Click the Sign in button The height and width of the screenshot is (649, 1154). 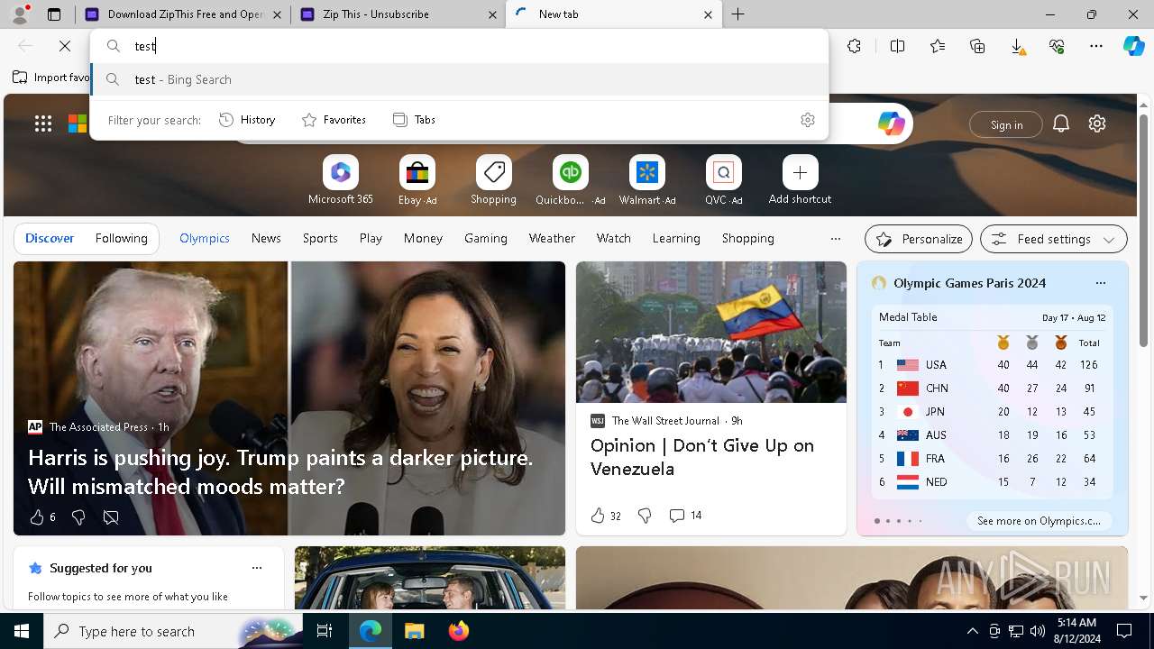(x=1006, y=124)
